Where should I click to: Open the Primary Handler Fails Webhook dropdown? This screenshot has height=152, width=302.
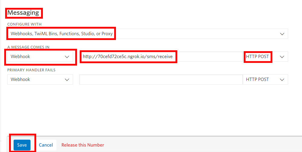click(x=40, y=79)
